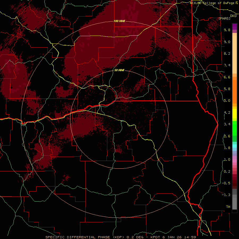Image resolution: width=239 pixels, height=239 pixels.
Task: Pick the pink segment of the color bar
Action: 234,161
